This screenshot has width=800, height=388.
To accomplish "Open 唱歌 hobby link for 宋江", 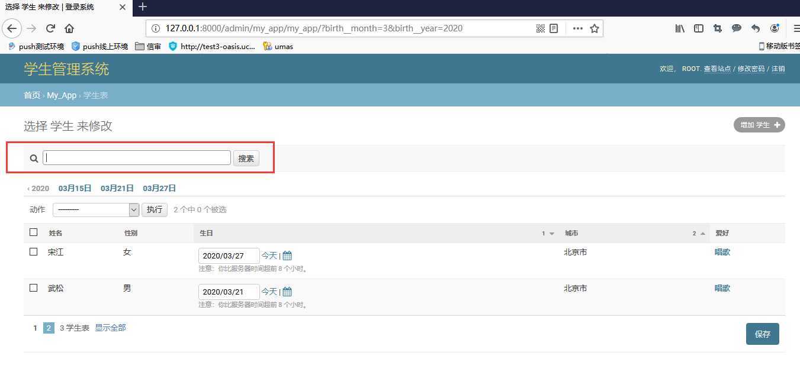I will click(x=722, y=252).
